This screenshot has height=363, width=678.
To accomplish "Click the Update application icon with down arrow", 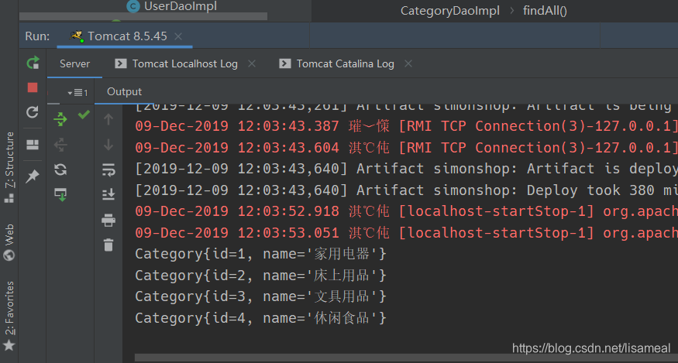I will tap(60, 194).
